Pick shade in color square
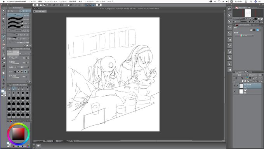 (x=19, y=134)
